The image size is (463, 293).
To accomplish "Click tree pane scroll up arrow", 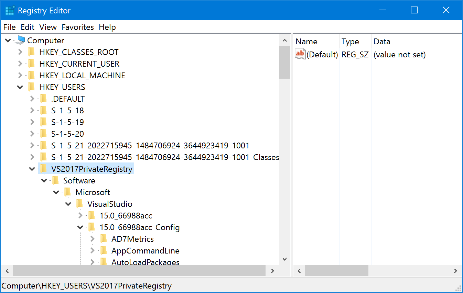I will (285, 41).
